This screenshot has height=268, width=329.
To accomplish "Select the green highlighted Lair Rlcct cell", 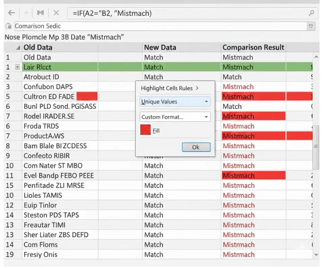I will coord(60,67).
